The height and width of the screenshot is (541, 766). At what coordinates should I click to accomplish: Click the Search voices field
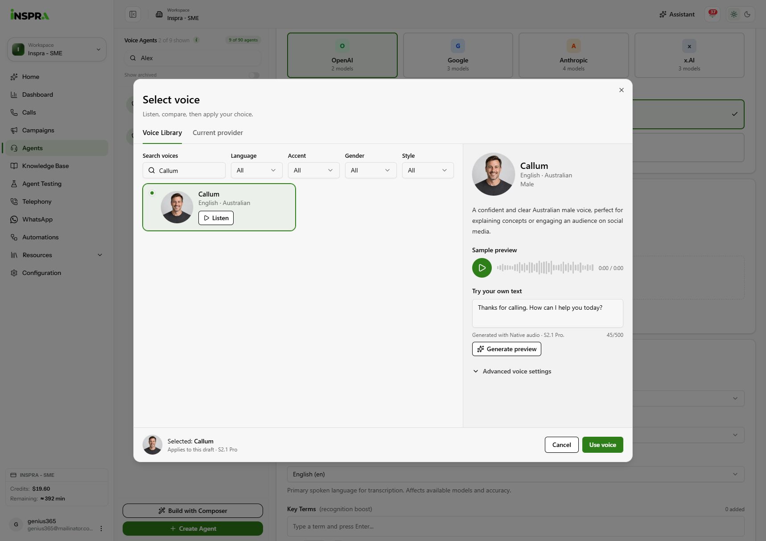point(184,170)
